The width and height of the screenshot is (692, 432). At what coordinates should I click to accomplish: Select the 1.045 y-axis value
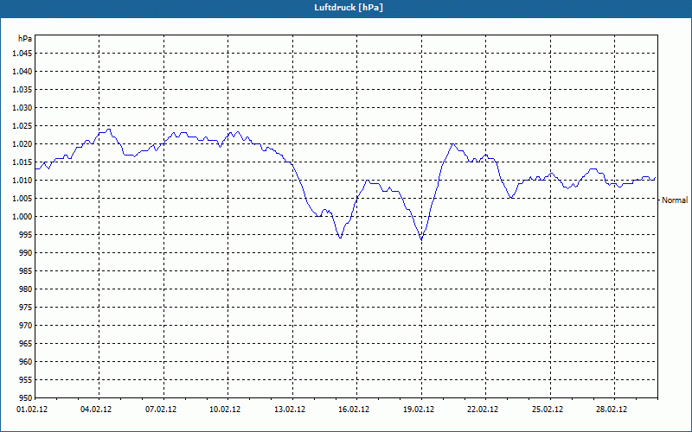(x=23, y=54)
